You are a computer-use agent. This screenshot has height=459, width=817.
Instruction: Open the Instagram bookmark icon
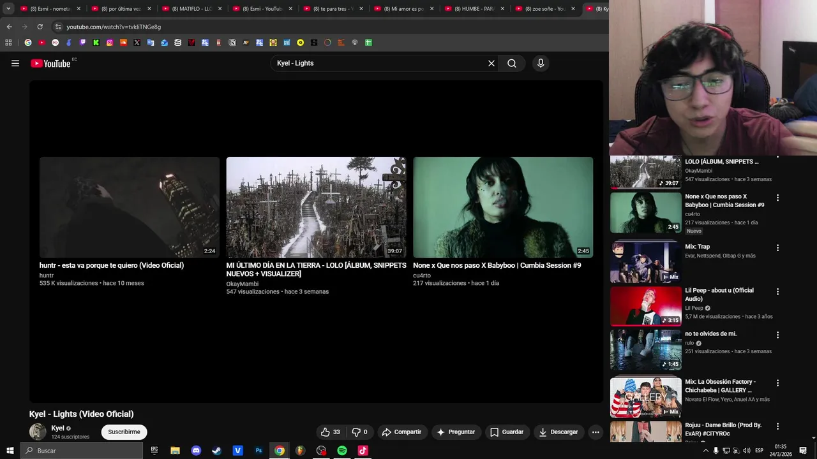(x=110, y=43)
